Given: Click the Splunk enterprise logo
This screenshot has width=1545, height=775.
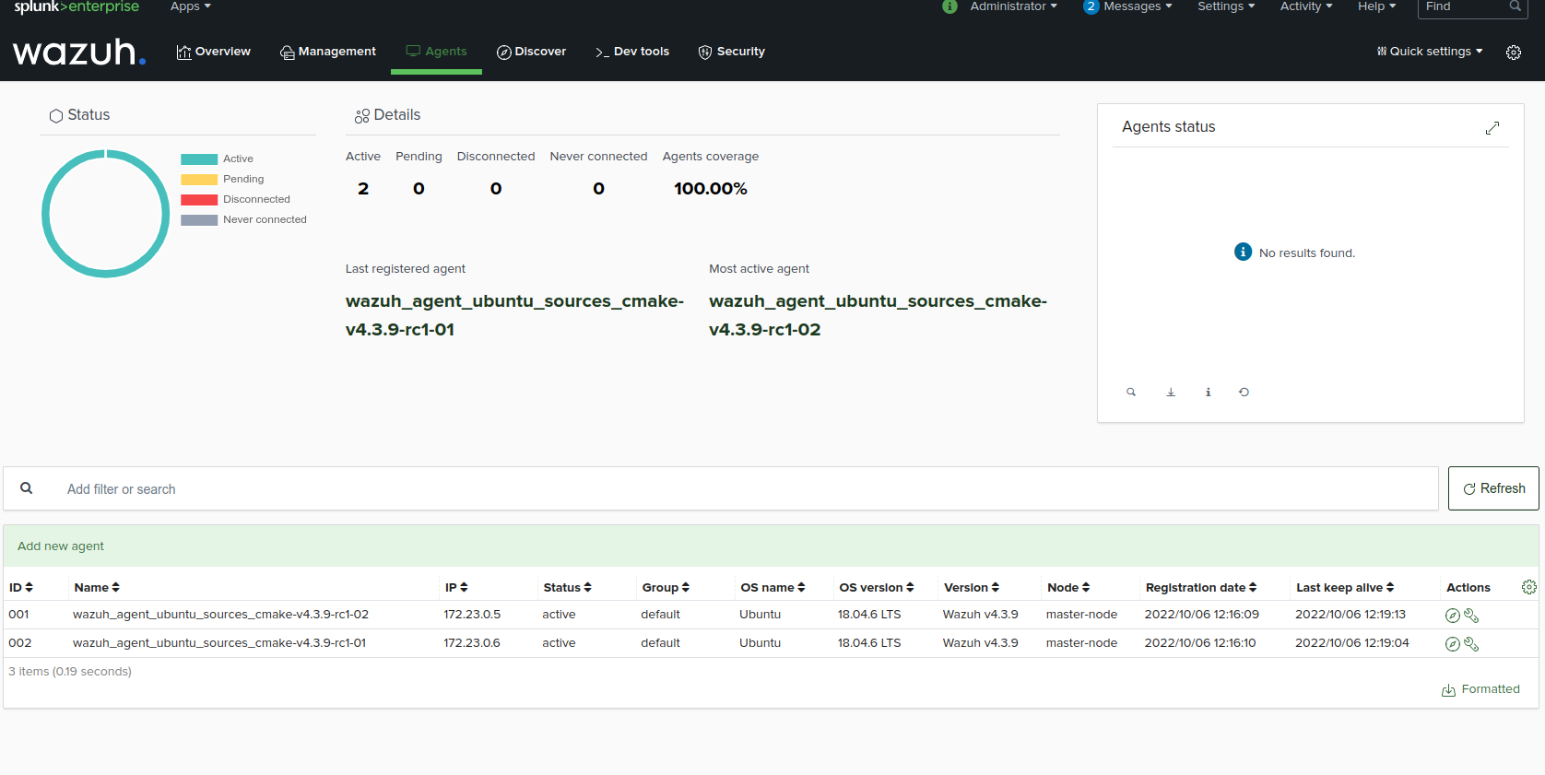Looking at the screenshot, I should (77, 6).
